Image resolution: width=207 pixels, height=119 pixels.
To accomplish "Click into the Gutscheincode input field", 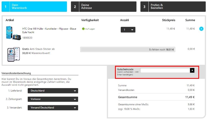I will coord(165,70).
